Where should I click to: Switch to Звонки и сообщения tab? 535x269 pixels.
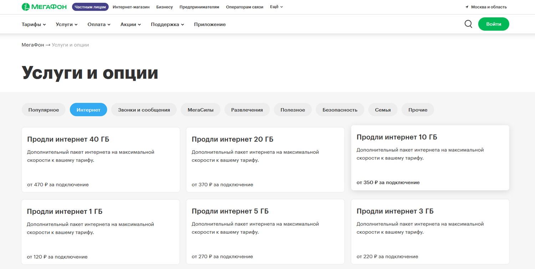[x=144, y=110]
